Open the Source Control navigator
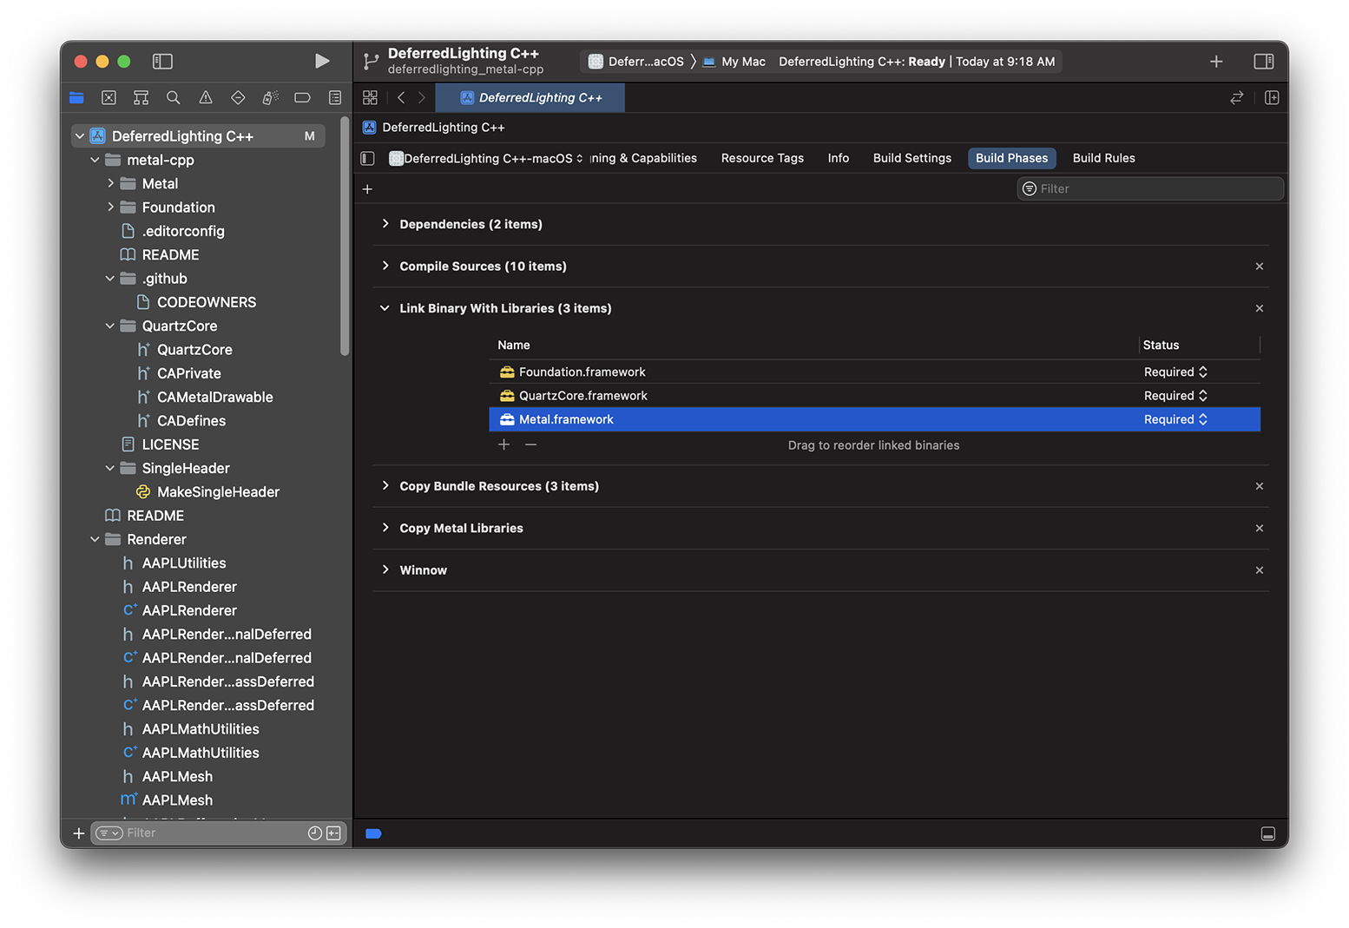Viewport: 1349px width, 928px height. (109, 97)
